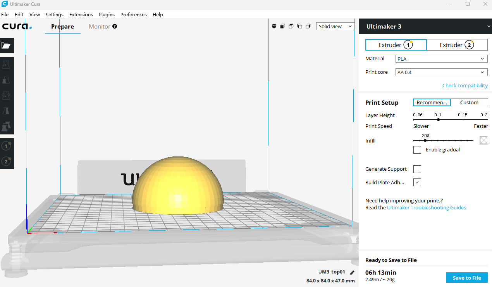The height and width of the screenshot is (287, 492).
Task: Switch to the Prepare stage tab
Action: coord(63,27)
